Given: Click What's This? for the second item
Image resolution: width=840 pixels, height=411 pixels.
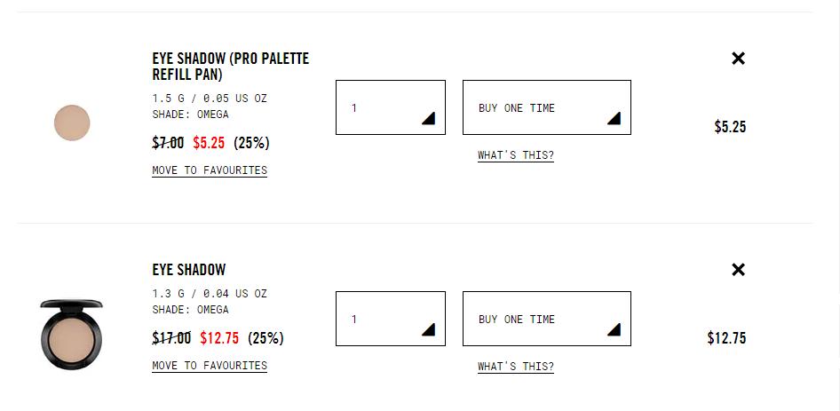Looking at the screenshot, I should pos(516,367).
